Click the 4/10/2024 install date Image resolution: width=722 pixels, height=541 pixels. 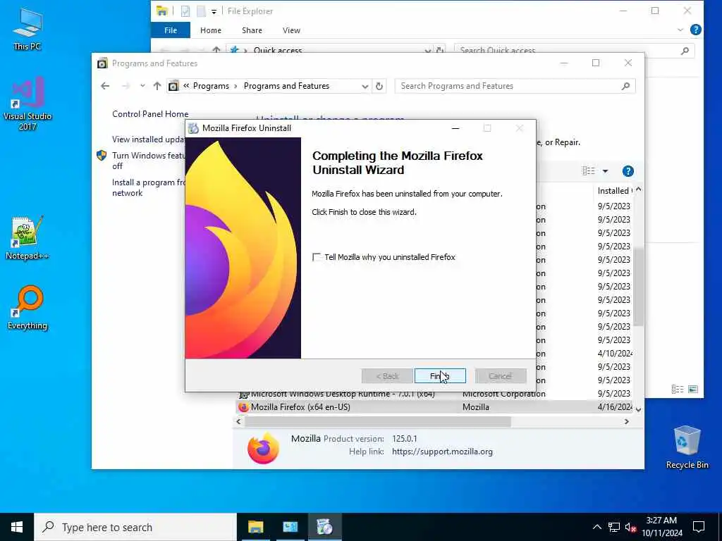[615, 354]
